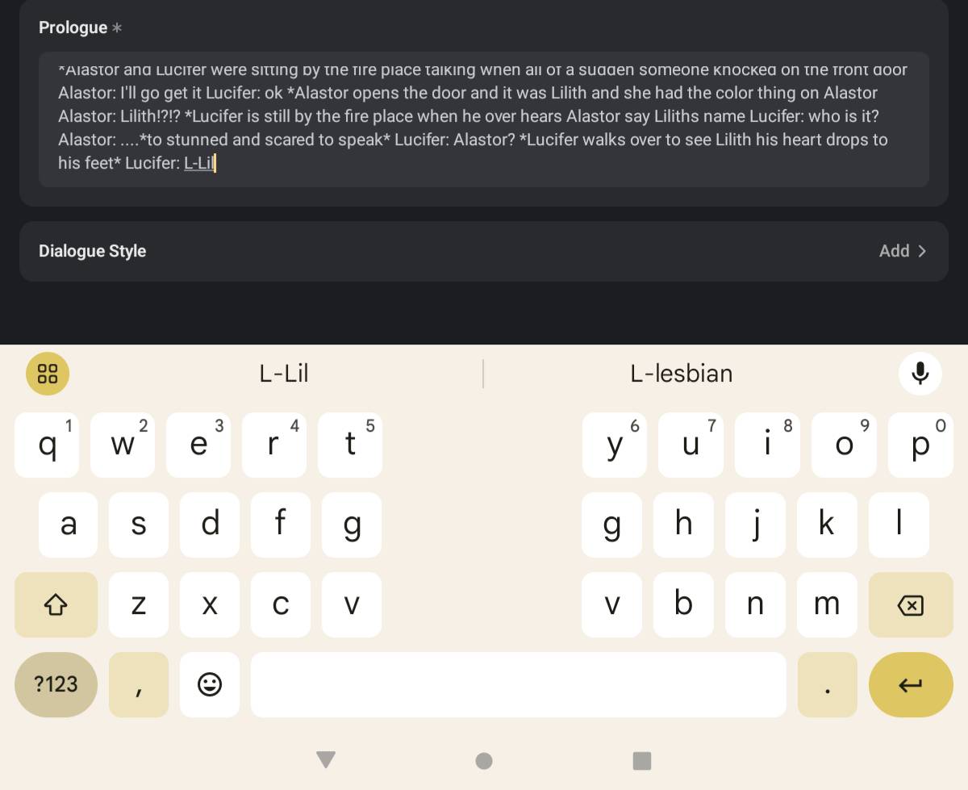The height and width of the screenshot is (790, 968).
Task: Tap the keyboard apps grid icon
Action: [48, 374]
